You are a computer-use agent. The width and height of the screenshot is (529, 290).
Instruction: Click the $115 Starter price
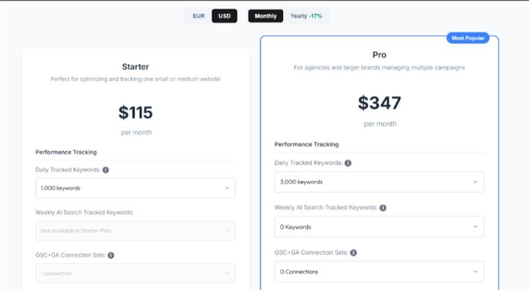(136, 113)
